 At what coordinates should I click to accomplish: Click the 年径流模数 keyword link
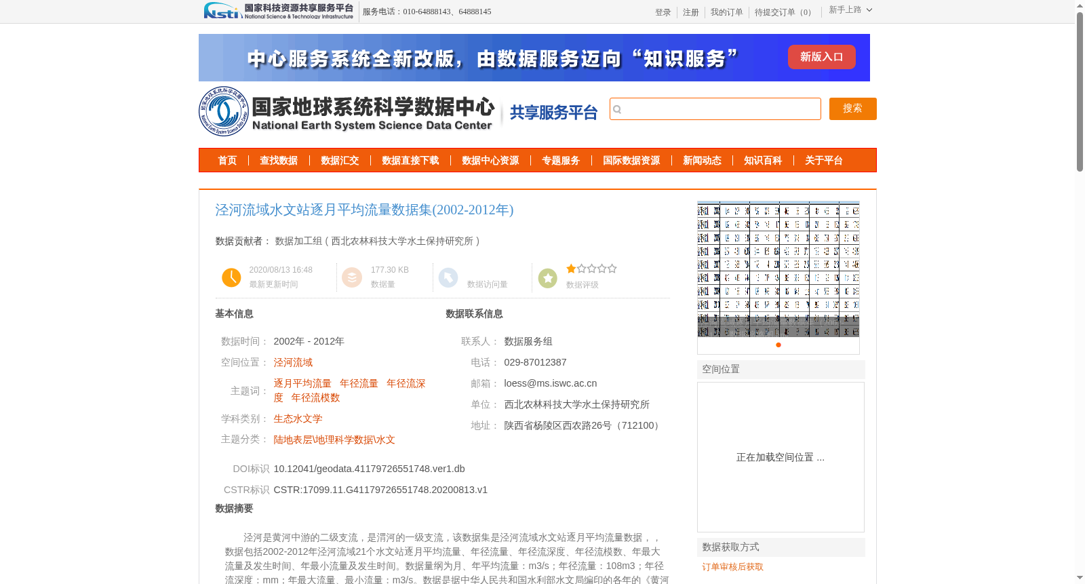(315, 398)
